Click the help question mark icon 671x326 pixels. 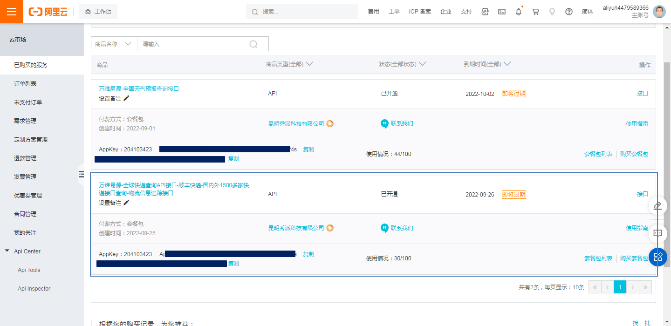click(568, 12)
